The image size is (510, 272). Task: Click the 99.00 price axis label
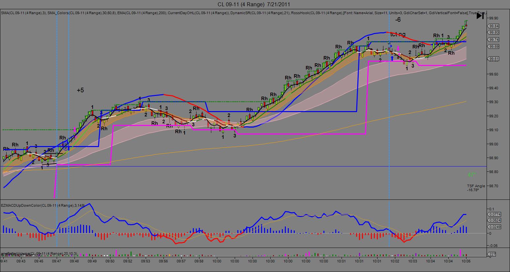tap(494, 144)
